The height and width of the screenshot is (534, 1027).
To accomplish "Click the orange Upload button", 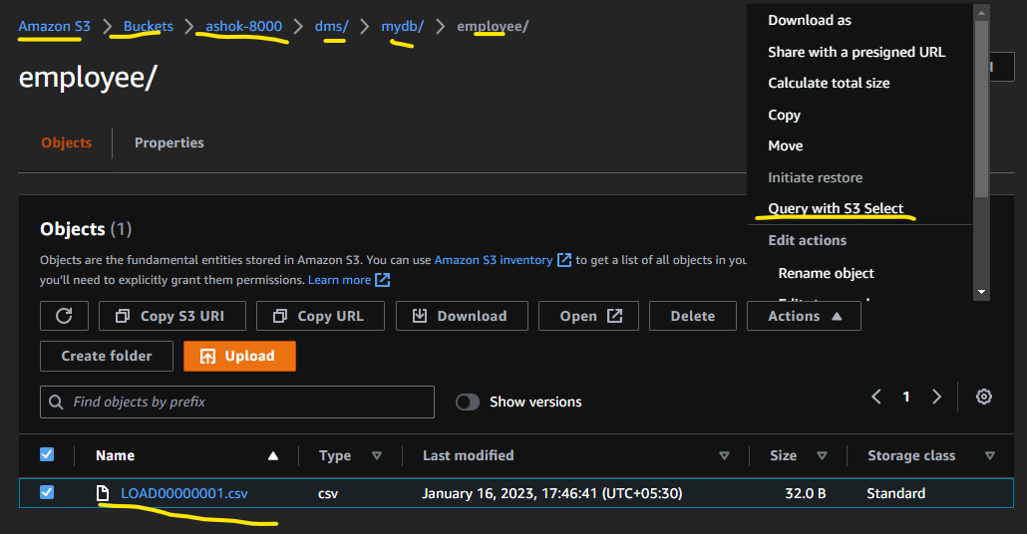I will pos(239,356).
